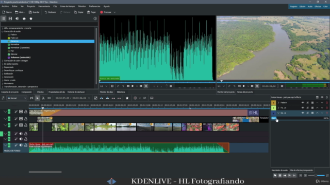The image size is (330, 185).
Task: Expand the Movimiento effects category
Action: (x=3, y=83)
